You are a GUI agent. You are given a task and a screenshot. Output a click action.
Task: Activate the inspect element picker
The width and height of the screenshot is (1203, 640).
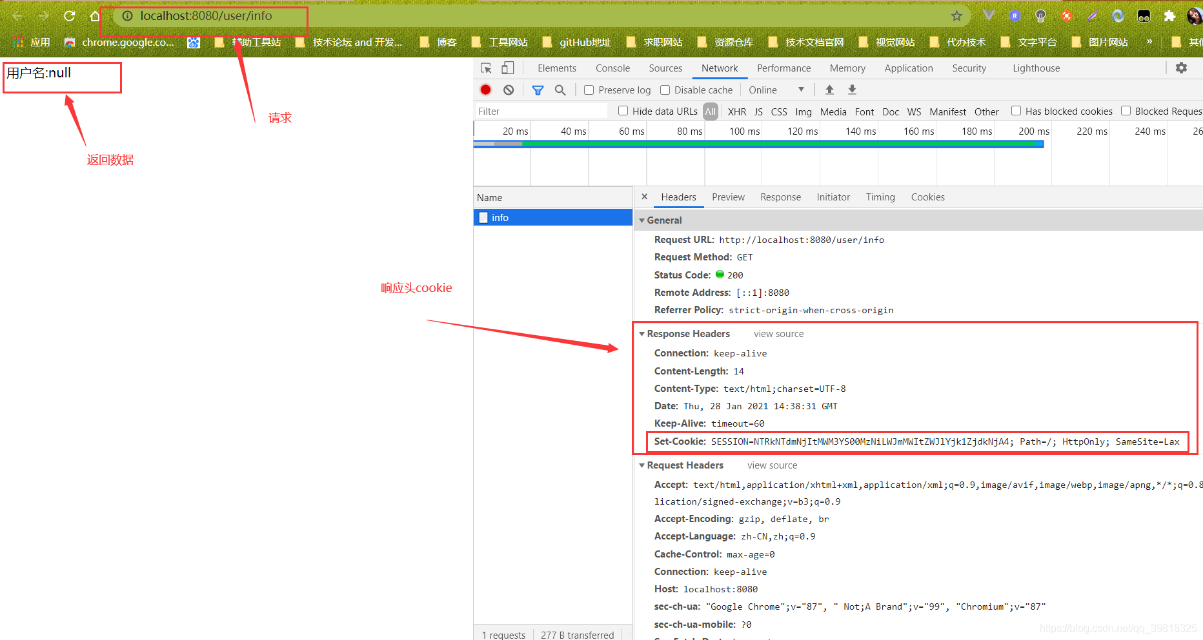point(486,68)
